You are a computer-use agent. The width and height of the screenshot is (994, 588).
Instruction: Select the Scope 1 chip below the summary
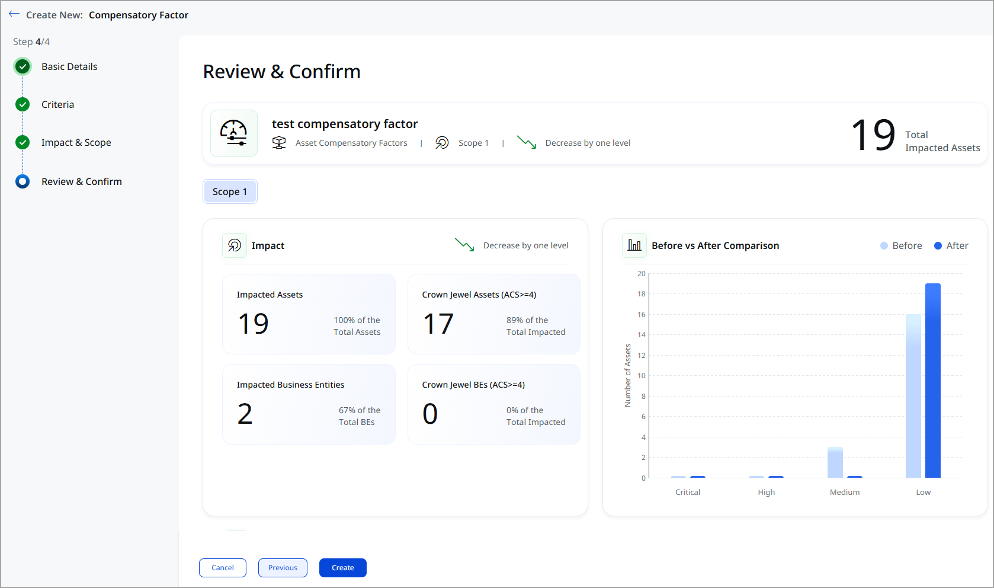coord(230,191)
